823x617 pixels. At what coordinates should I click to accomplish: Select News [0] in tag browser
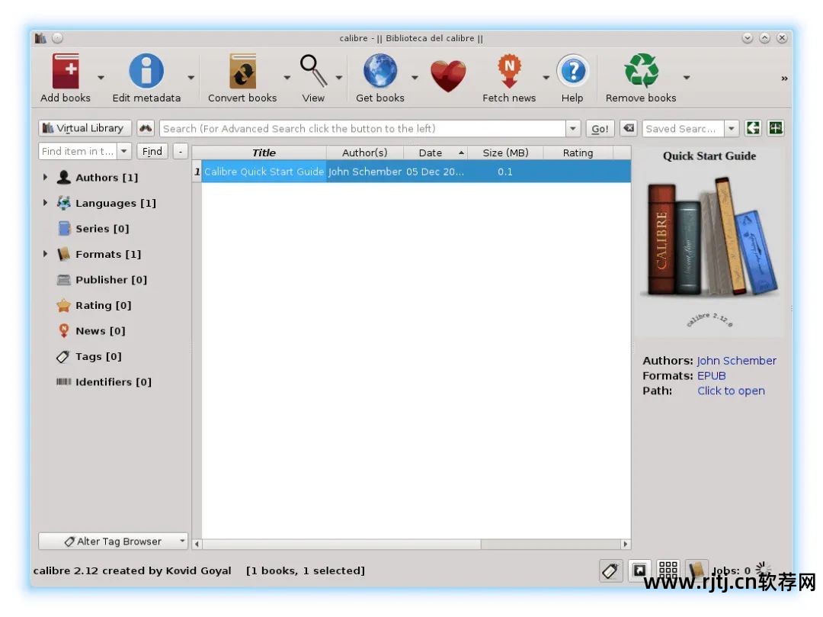click(x=101, y=331)
